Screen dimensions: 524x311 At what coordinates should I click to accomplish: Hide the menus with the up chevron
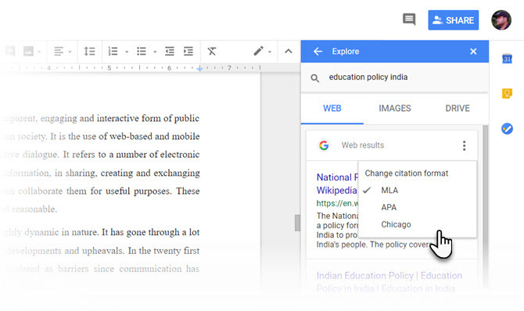click(x=289, y=52)
